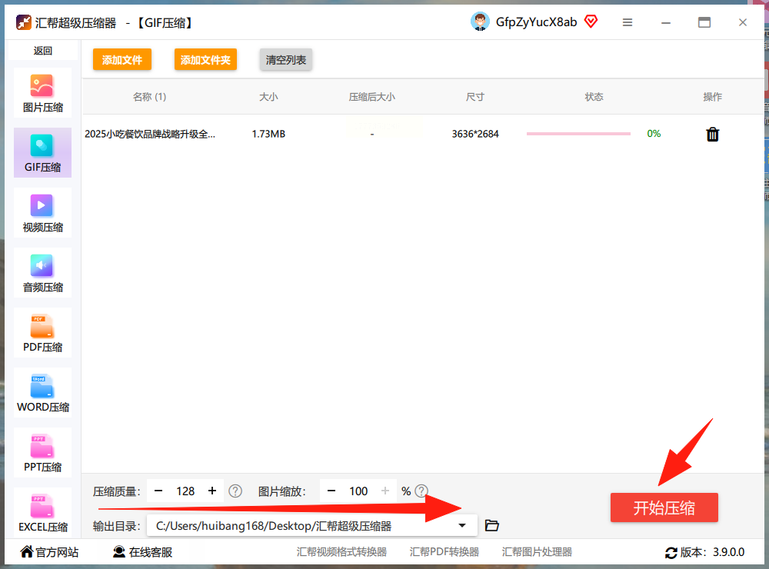769x569 pixels.
Task: Delete the file with trash icon
Action: 713,134
